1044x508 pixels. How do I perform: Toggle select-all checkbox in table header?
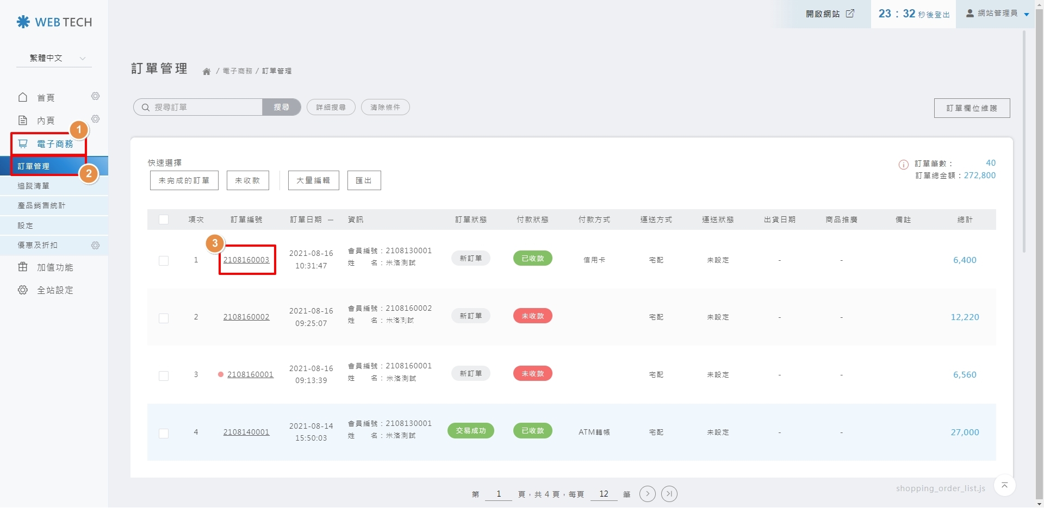coord(164,219)
